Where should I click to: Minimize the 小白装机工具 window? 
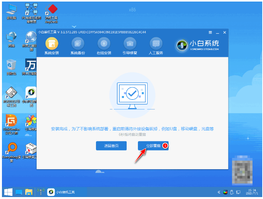[218, 33]
